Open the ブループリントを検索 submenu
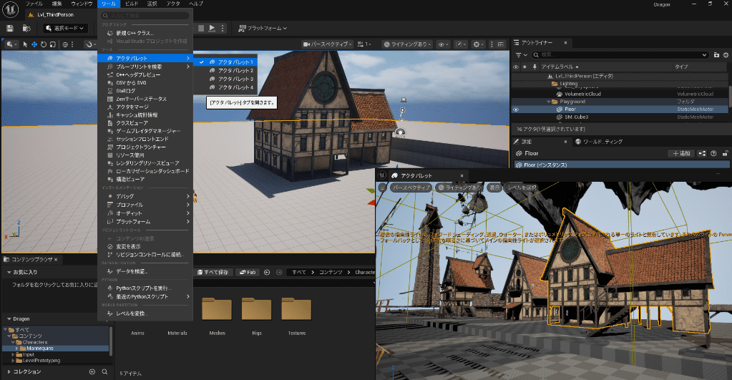The height and width of the screenshot is (380, 732). point(145,67)
